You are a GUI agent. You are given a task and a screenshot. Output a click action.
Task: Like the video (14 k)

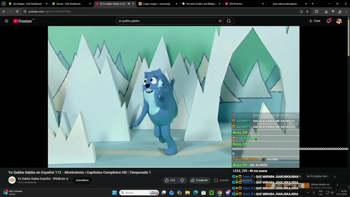(170, 180)
